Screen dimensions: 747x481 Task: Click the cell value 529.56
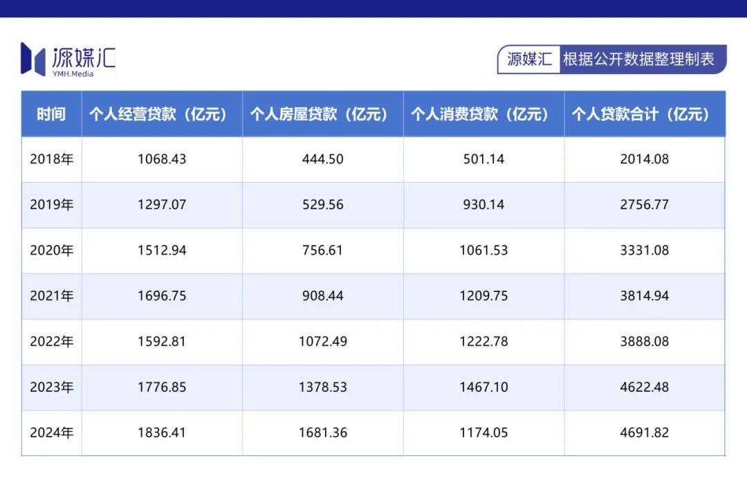click(x=323, y=205)
